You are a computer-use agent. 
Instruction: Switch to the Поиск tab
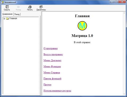[x=17, y=14]
